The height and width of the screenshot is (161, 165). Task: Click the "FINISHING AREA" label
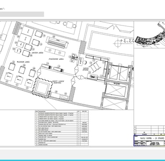(56, 59)
